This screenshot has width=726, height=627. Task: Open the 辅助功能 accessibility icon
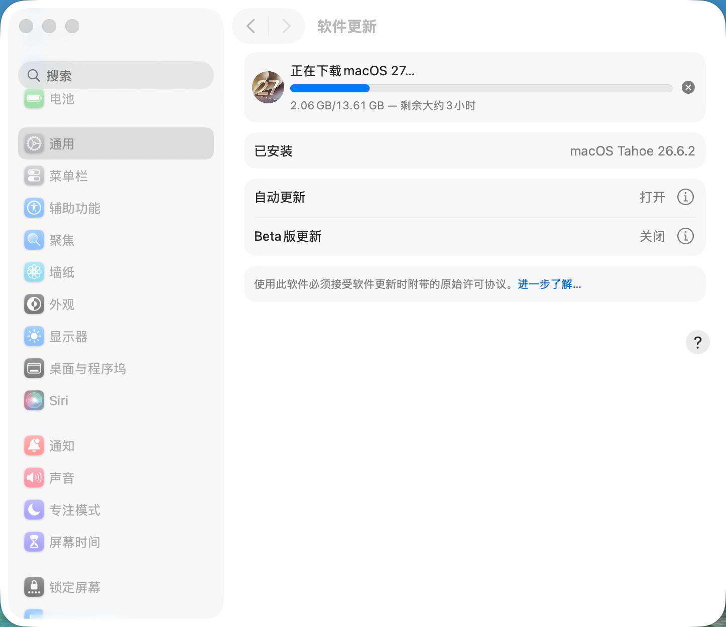click(x=34, y=208)
